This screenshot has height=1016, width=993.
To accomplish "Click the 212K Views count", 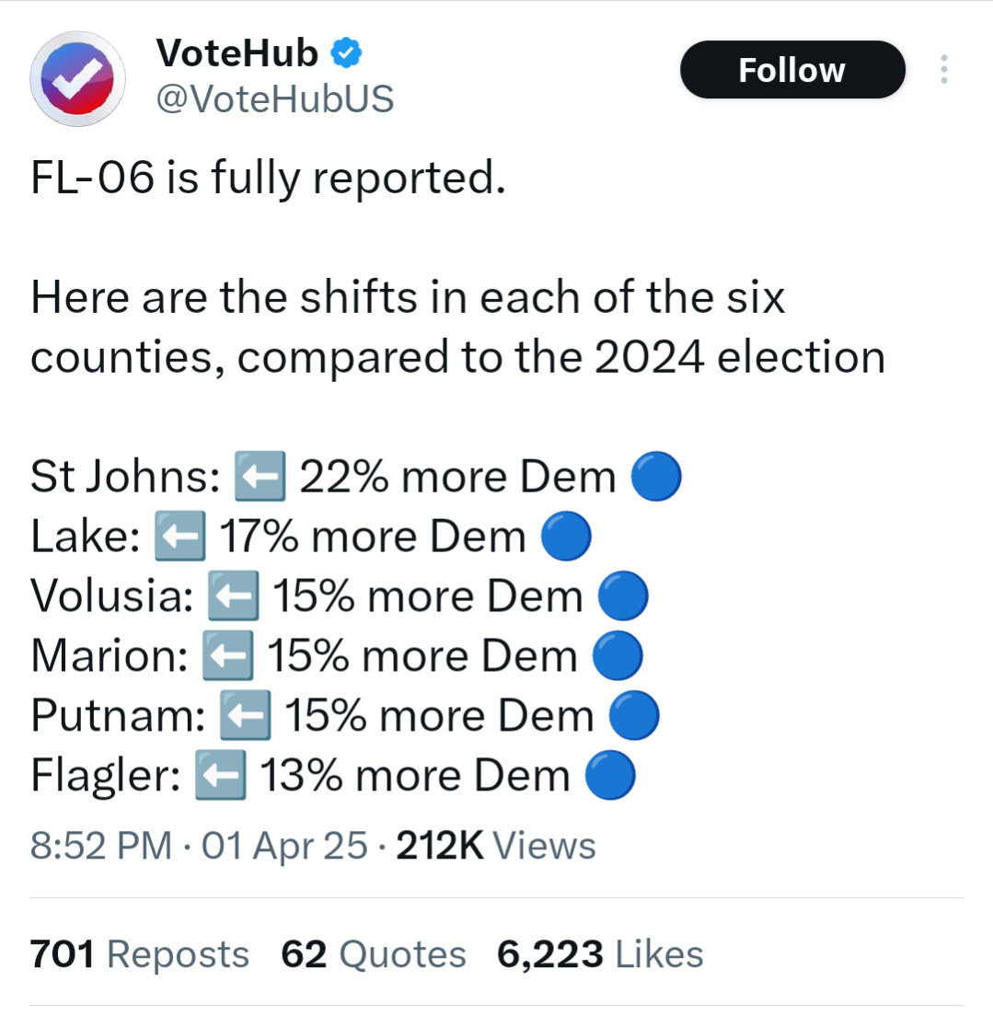I will pos(495,845).
